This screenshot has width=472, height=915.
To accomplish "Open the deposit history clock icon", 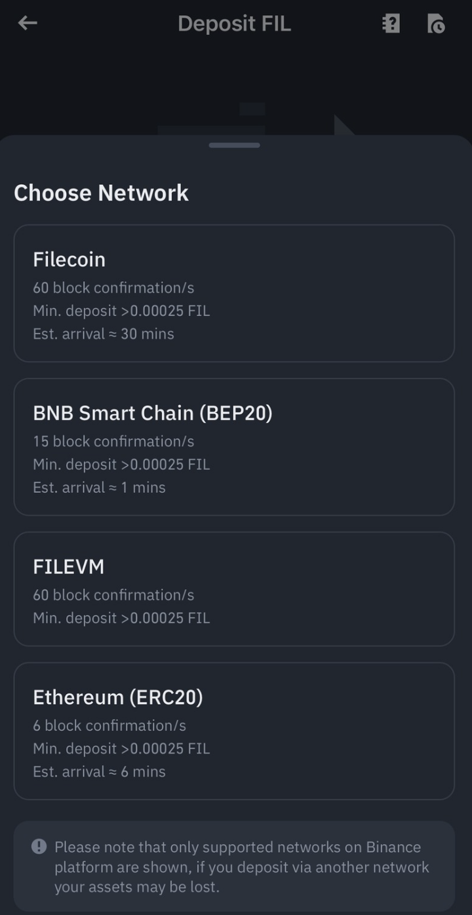I will pos(436,24).
